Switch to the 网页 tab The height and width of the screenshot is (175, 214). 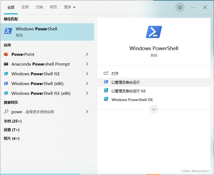click(x=53, y=7)
